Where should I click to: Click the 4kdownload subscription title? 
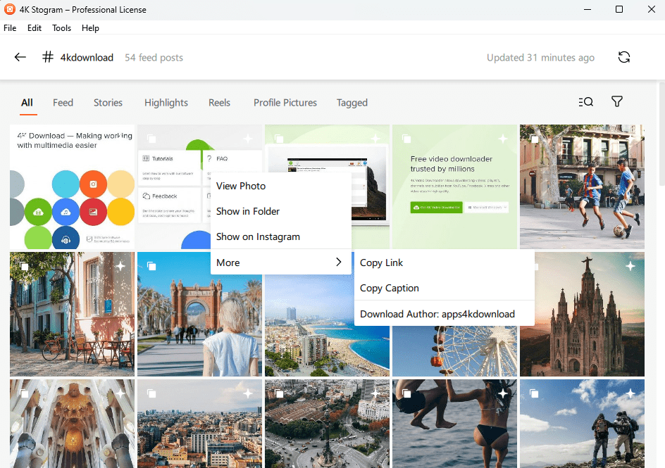coord(87,57)
